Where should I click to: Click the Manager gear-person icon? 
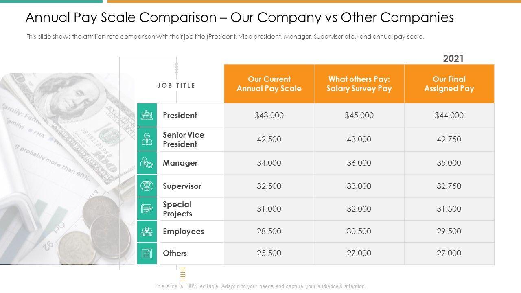pos(147,163)
